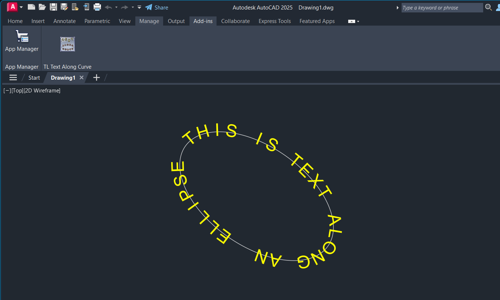Select the View ribbon tab
Viewport: 500px width, 300px height.
point(125,21)
